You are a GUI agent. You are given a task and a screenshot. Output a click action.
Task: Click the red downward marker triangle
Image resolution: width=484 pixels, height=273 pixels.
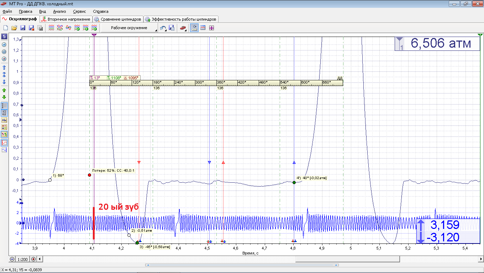(x=139, y=162)
